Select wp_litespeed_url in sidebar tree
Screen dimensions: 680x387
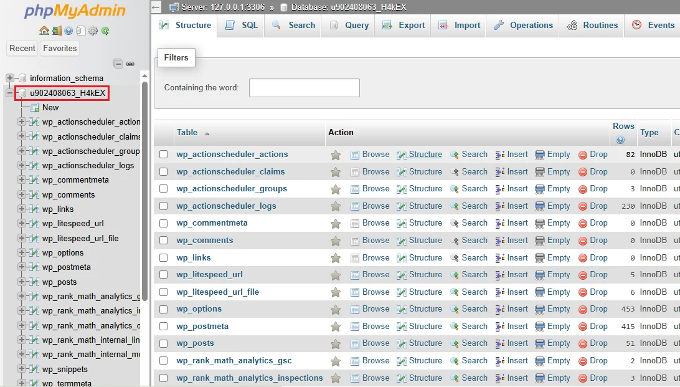pyautogui.click(x=73, y=224)
